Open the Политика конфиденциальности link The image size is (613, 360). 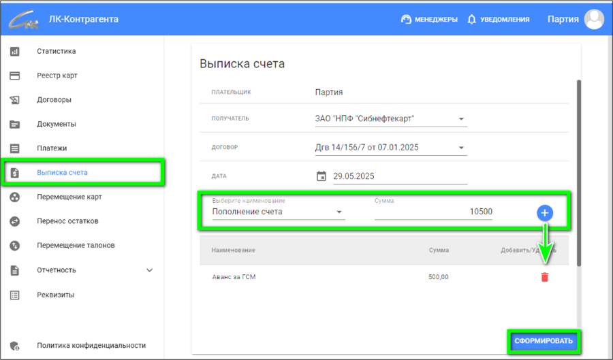pos(91,345)
